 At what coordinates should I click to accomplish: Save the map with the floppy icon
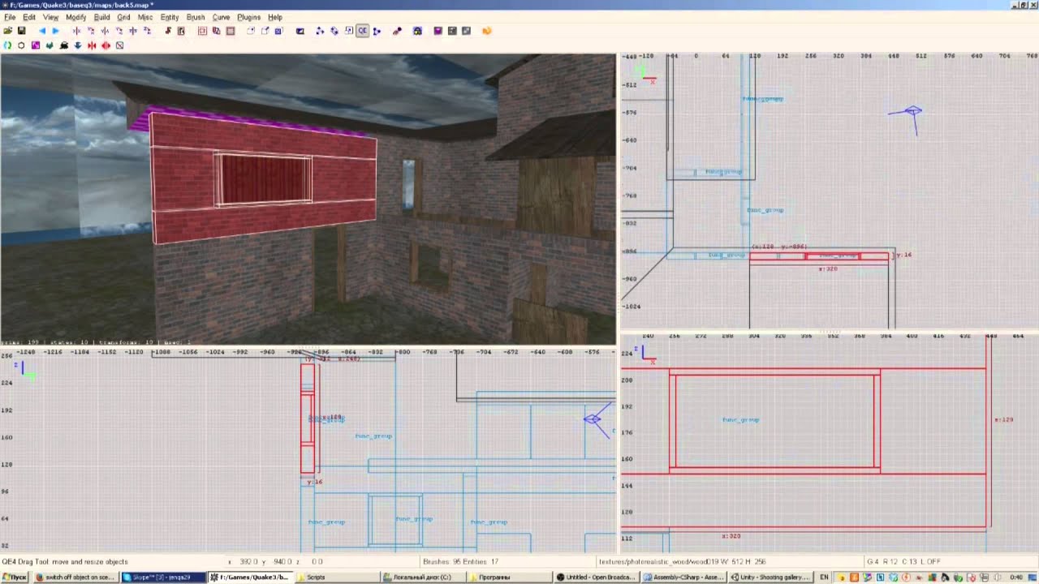coord(21,31)
